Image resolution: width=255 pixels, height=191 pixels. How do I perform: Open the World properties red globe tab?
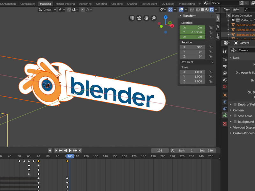click(225, 87)
